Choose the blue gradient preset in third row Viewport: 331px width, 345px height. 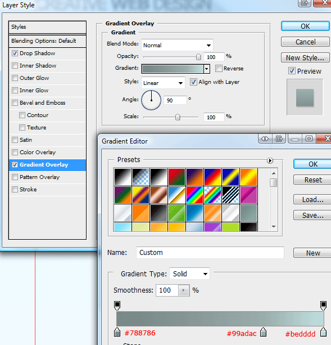point(194,213)
